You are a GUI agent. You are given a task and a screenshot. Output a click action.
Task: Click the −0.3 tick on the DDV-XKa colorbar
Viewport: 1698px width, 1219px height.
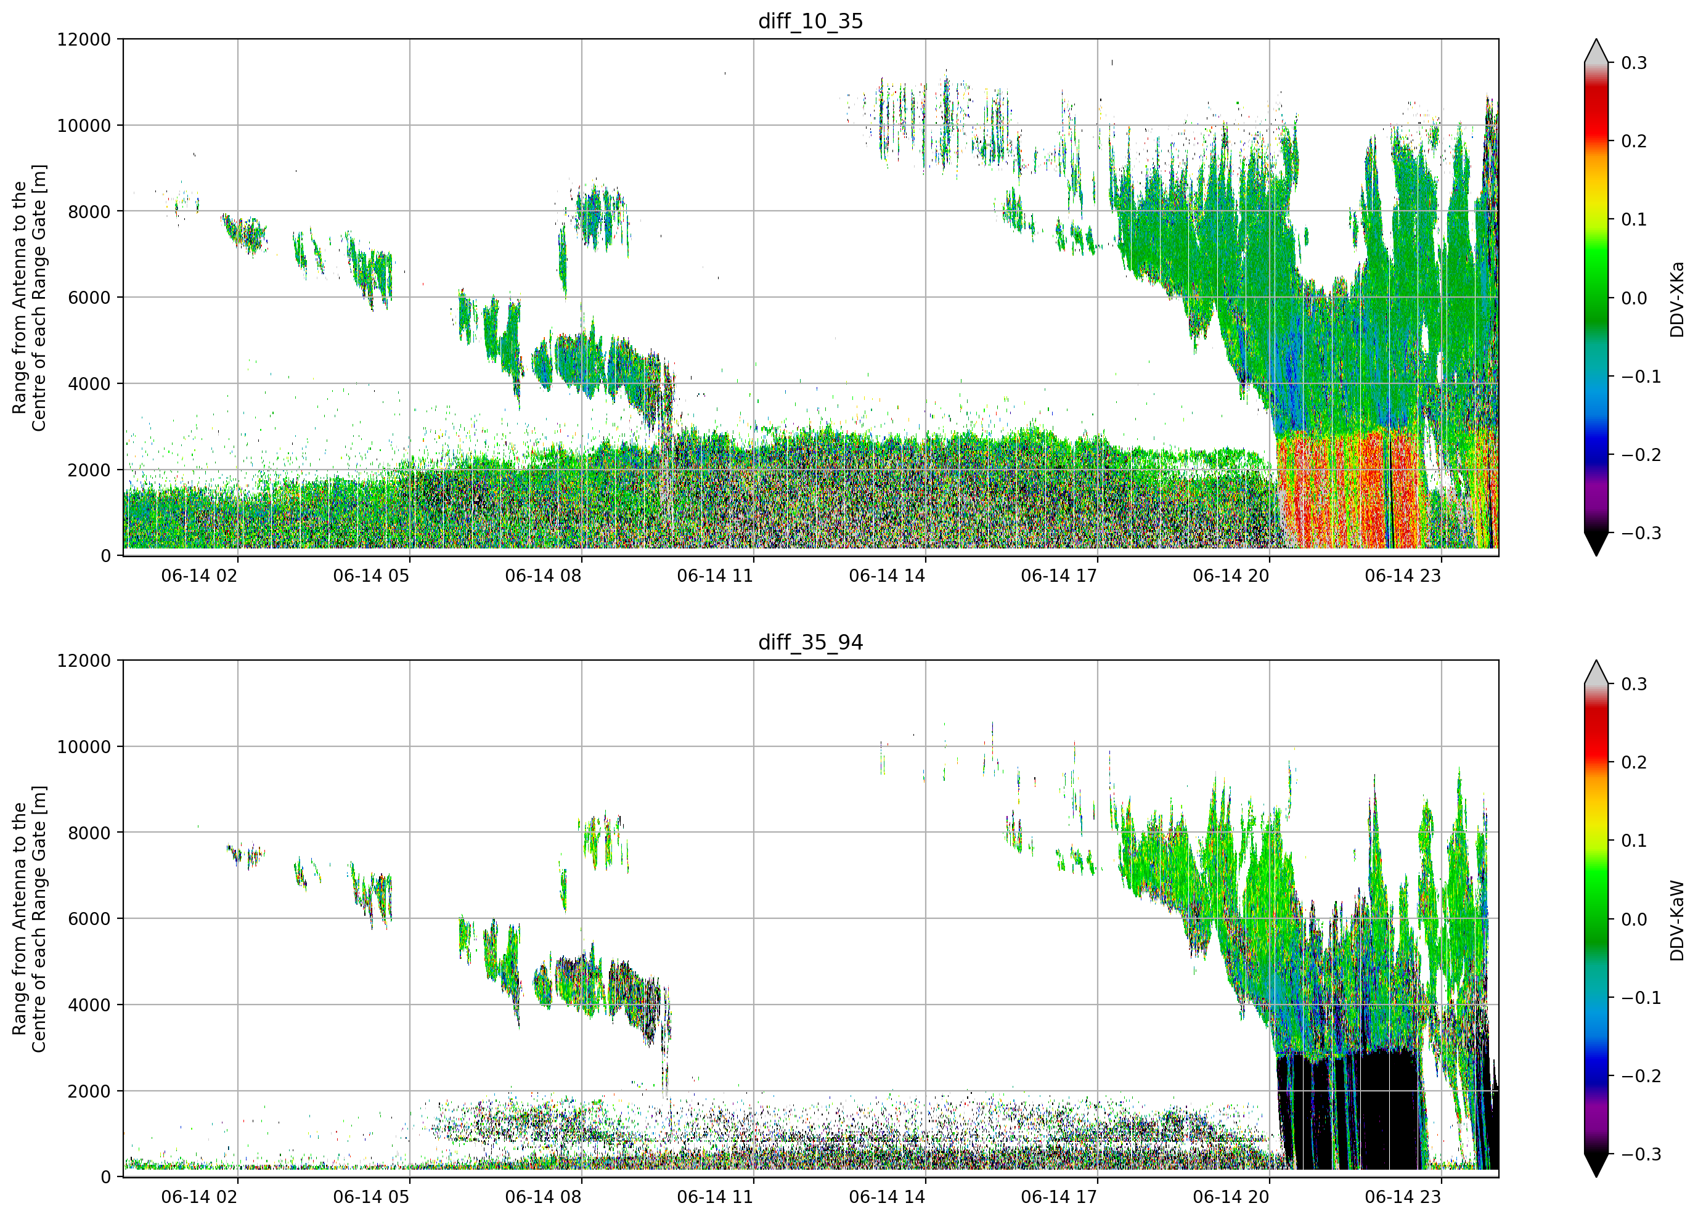pos(1641,533)
